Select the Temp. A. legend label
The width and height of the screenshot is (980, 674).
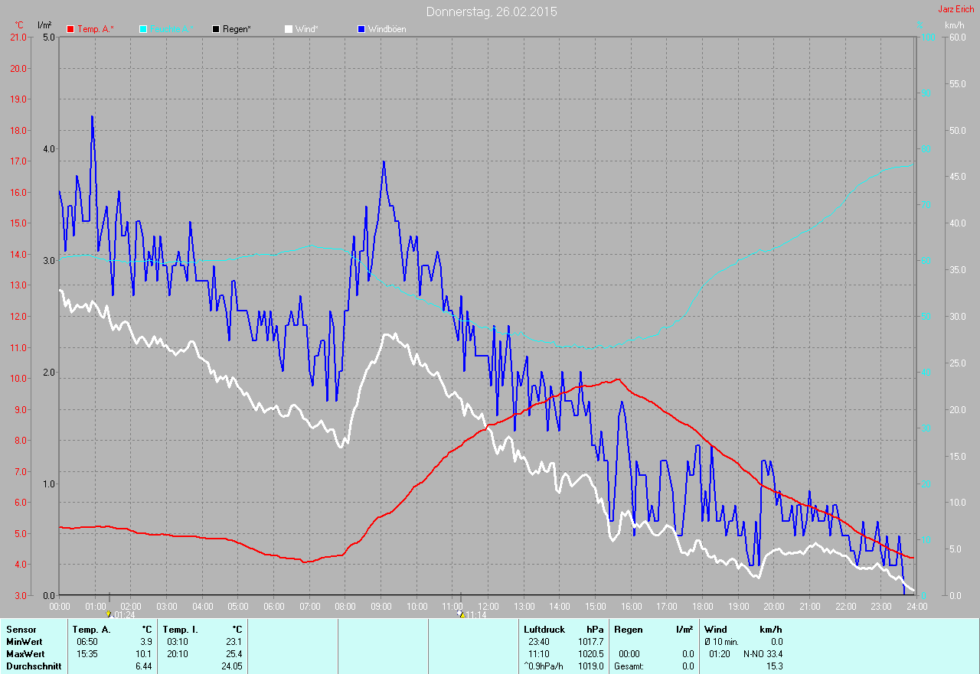[x=96, y=29]
